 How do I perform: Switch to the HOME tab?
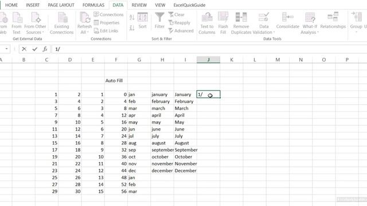point(11,5)
